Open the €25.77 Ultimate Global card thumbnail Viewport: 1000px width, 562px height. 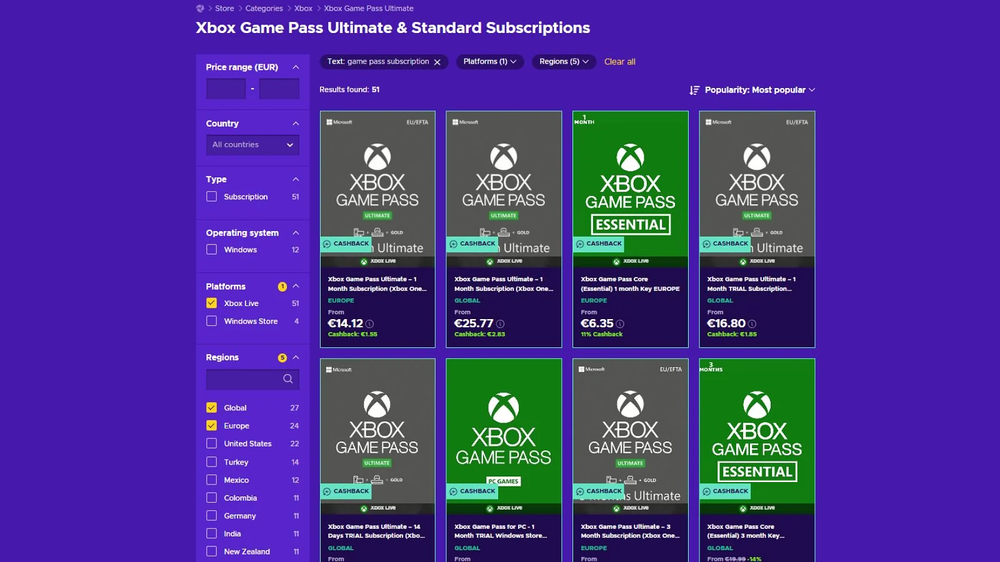click(504, 189)
